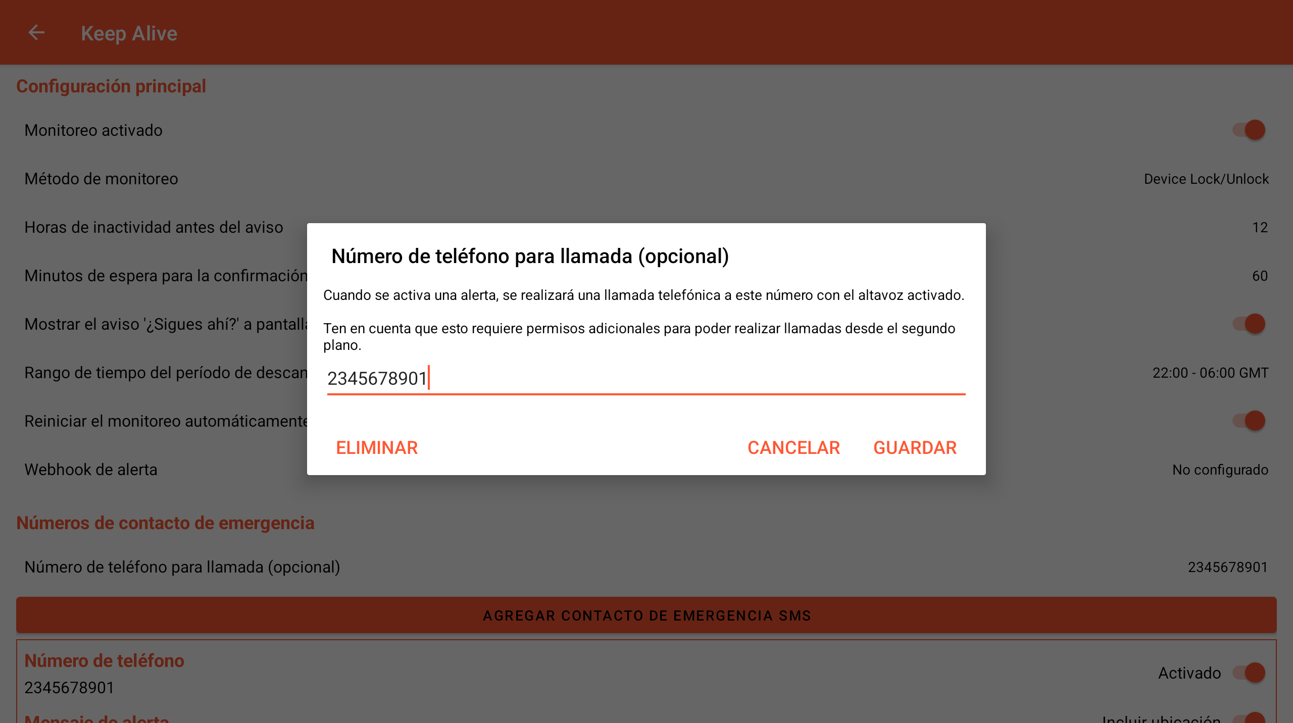
Task: Toggle the 'Activado' switch for the SMS contact
Action: tap(1249, 673)
